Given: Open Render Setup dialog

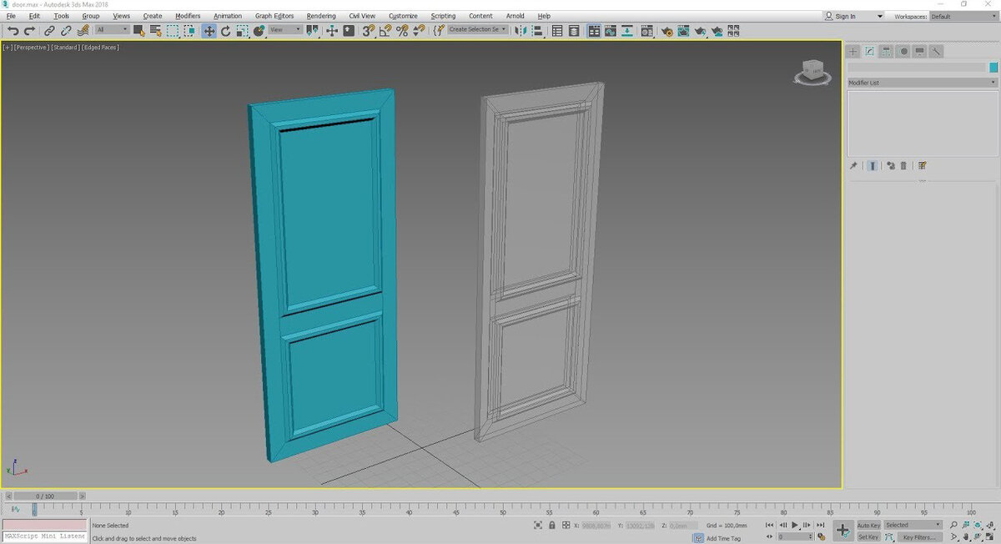Looking at the screenshot, I should coord(666,30).
